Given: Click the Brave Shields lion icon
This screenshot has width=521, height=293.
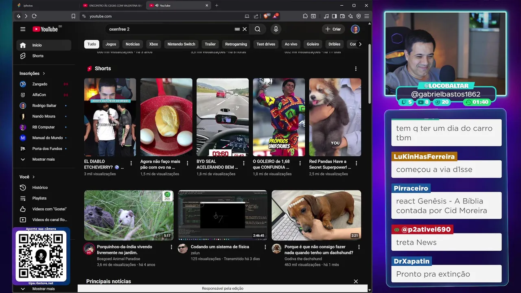Looking at the screenshot, I should click(266, 16).
